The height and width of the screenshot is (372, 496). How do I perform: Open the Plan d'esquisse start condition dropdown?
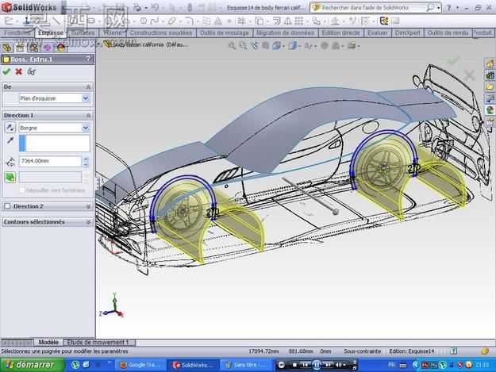(x=86, y=98)
